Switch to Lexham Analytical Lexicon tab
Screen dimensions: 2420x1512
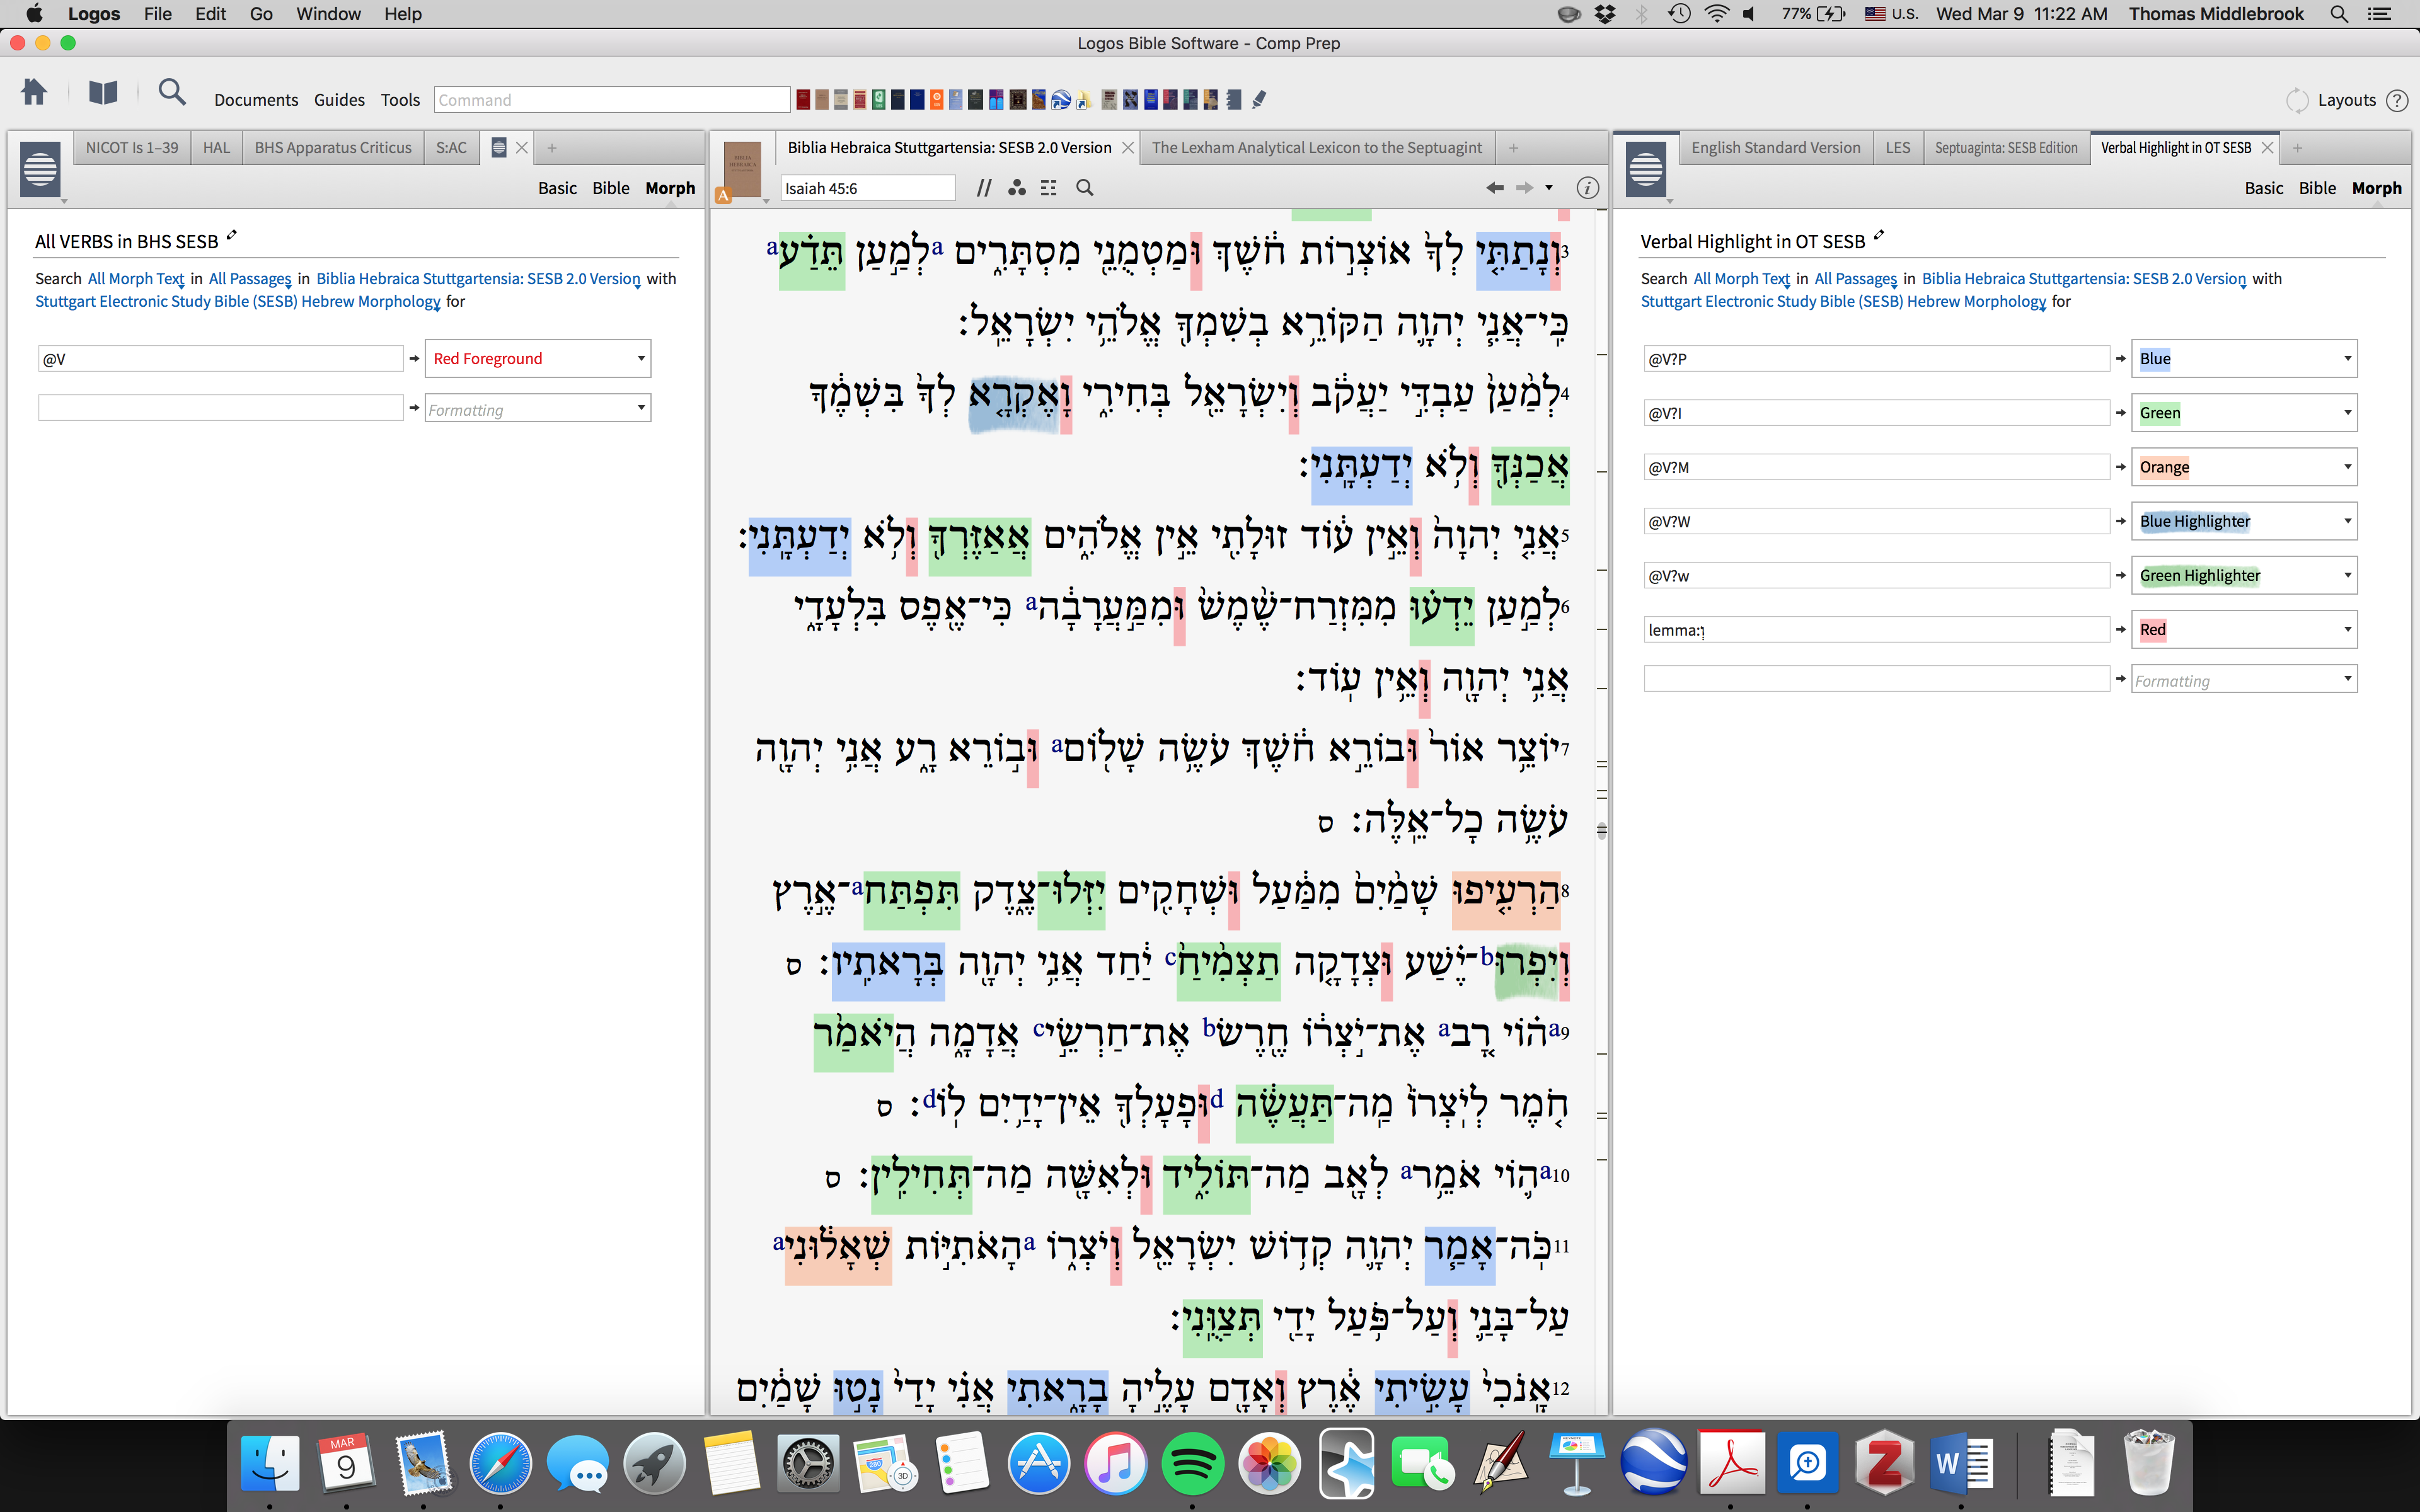pos(1316,148)
